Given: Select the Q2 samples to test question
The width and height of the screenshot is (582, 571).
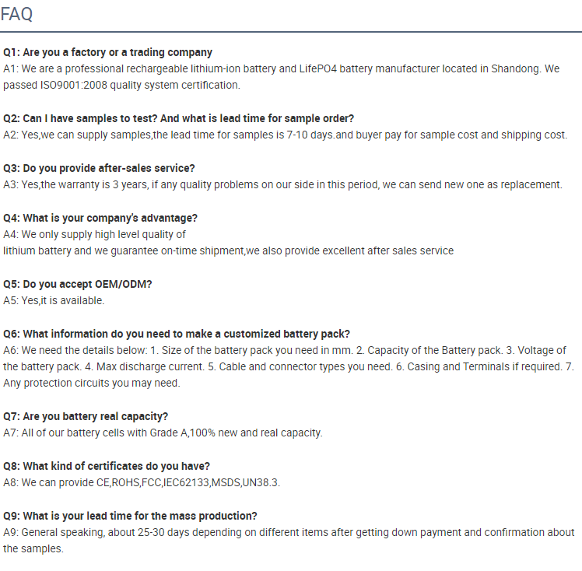Looking at the screenshot, I should pos(178,118).
